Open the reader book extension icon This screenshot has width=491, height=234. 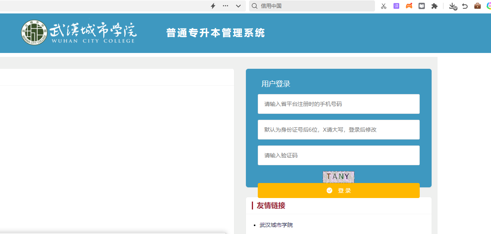(x=422, y=6)
